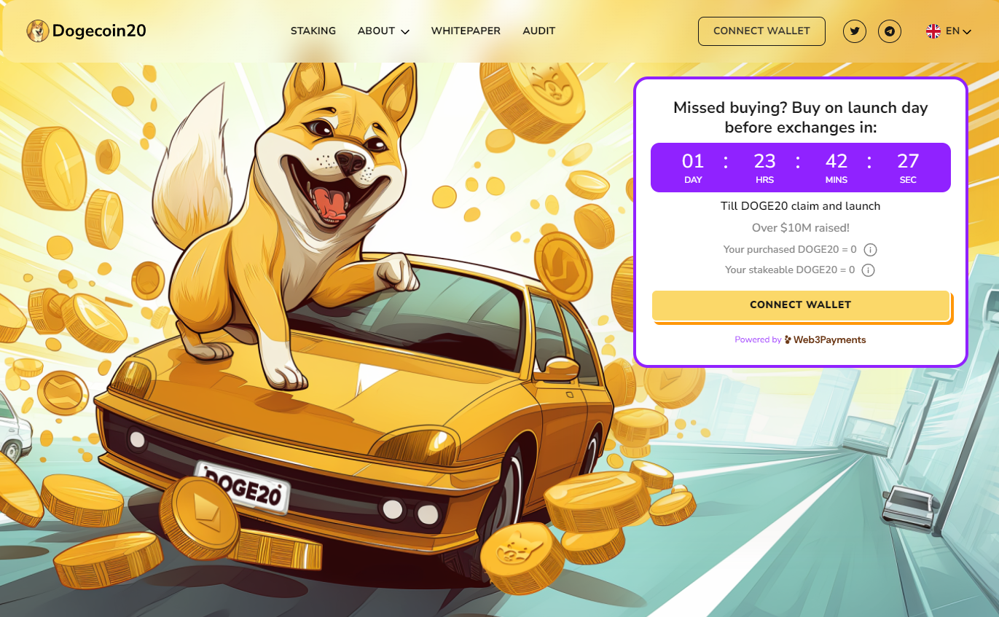The image size is (999, 617).
Task: Click the Web3Payments paw icon
Action: (x=788, y=340)
